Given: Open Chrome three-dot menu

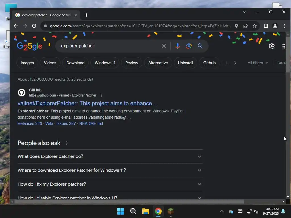Looking at the screenshot, I should point(284,26).
